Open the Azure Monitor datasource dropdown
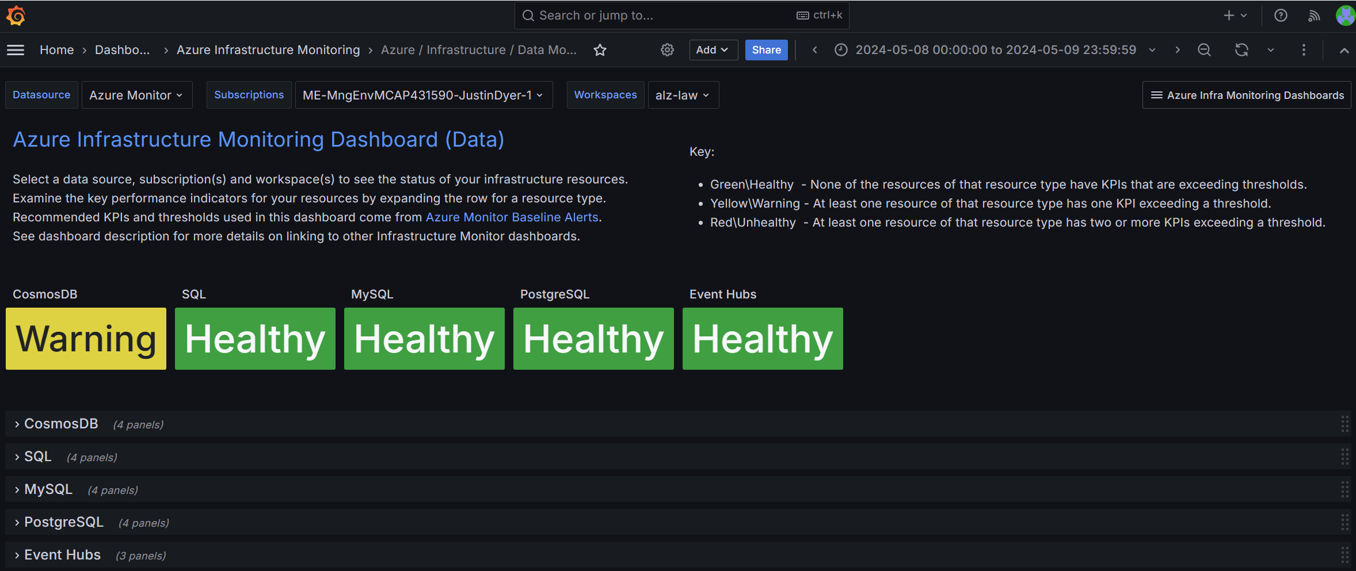 (x=136, y=95)
